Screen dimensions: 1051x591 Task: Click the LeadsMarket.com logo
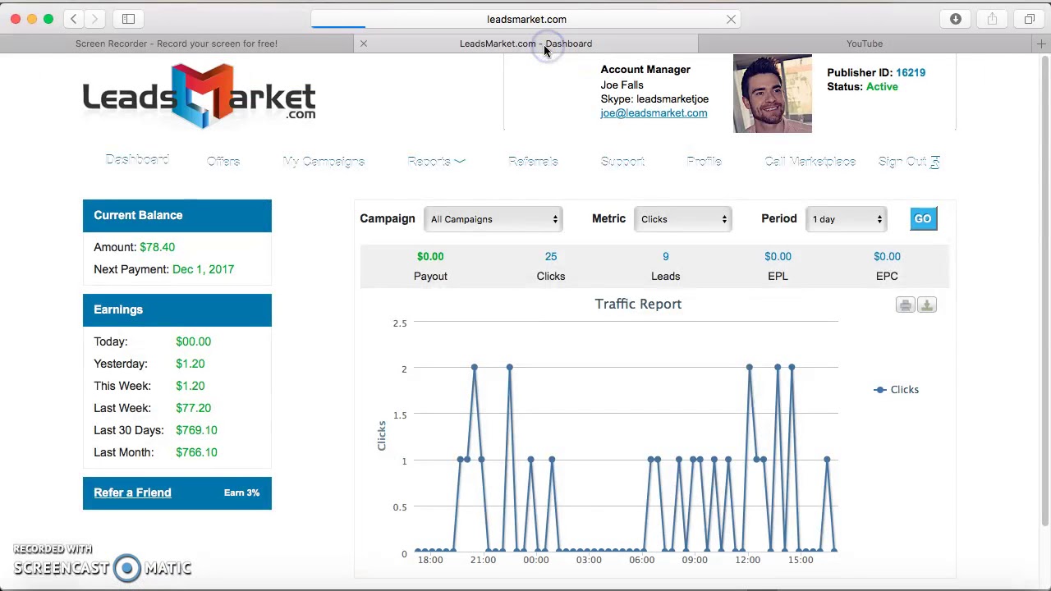click(x=199, y=97)
